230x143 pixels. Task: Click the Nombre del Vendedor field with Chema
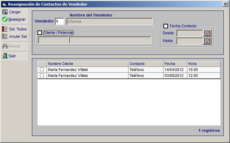[x=109, y=21]
